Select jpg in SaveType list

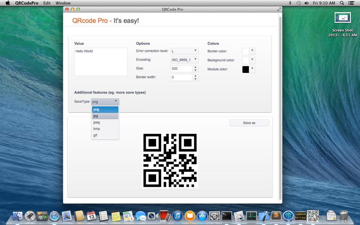click(x=105, y=116)
